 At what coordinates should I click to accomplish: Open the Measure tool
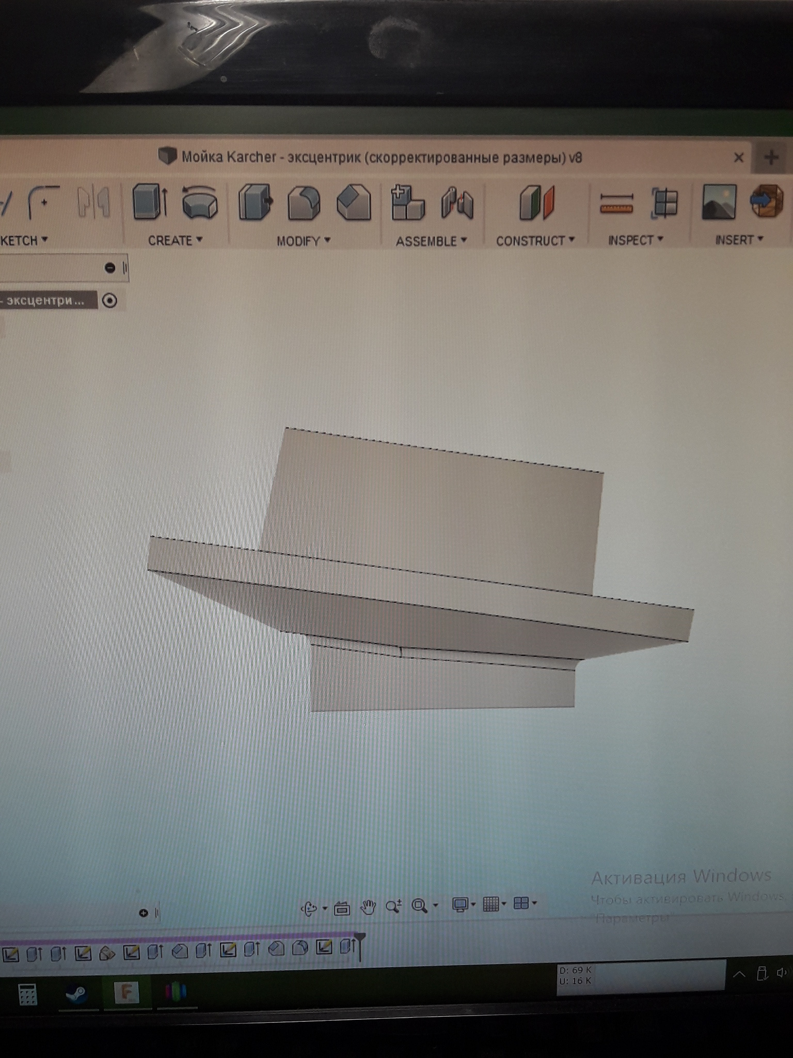point(616,203)
